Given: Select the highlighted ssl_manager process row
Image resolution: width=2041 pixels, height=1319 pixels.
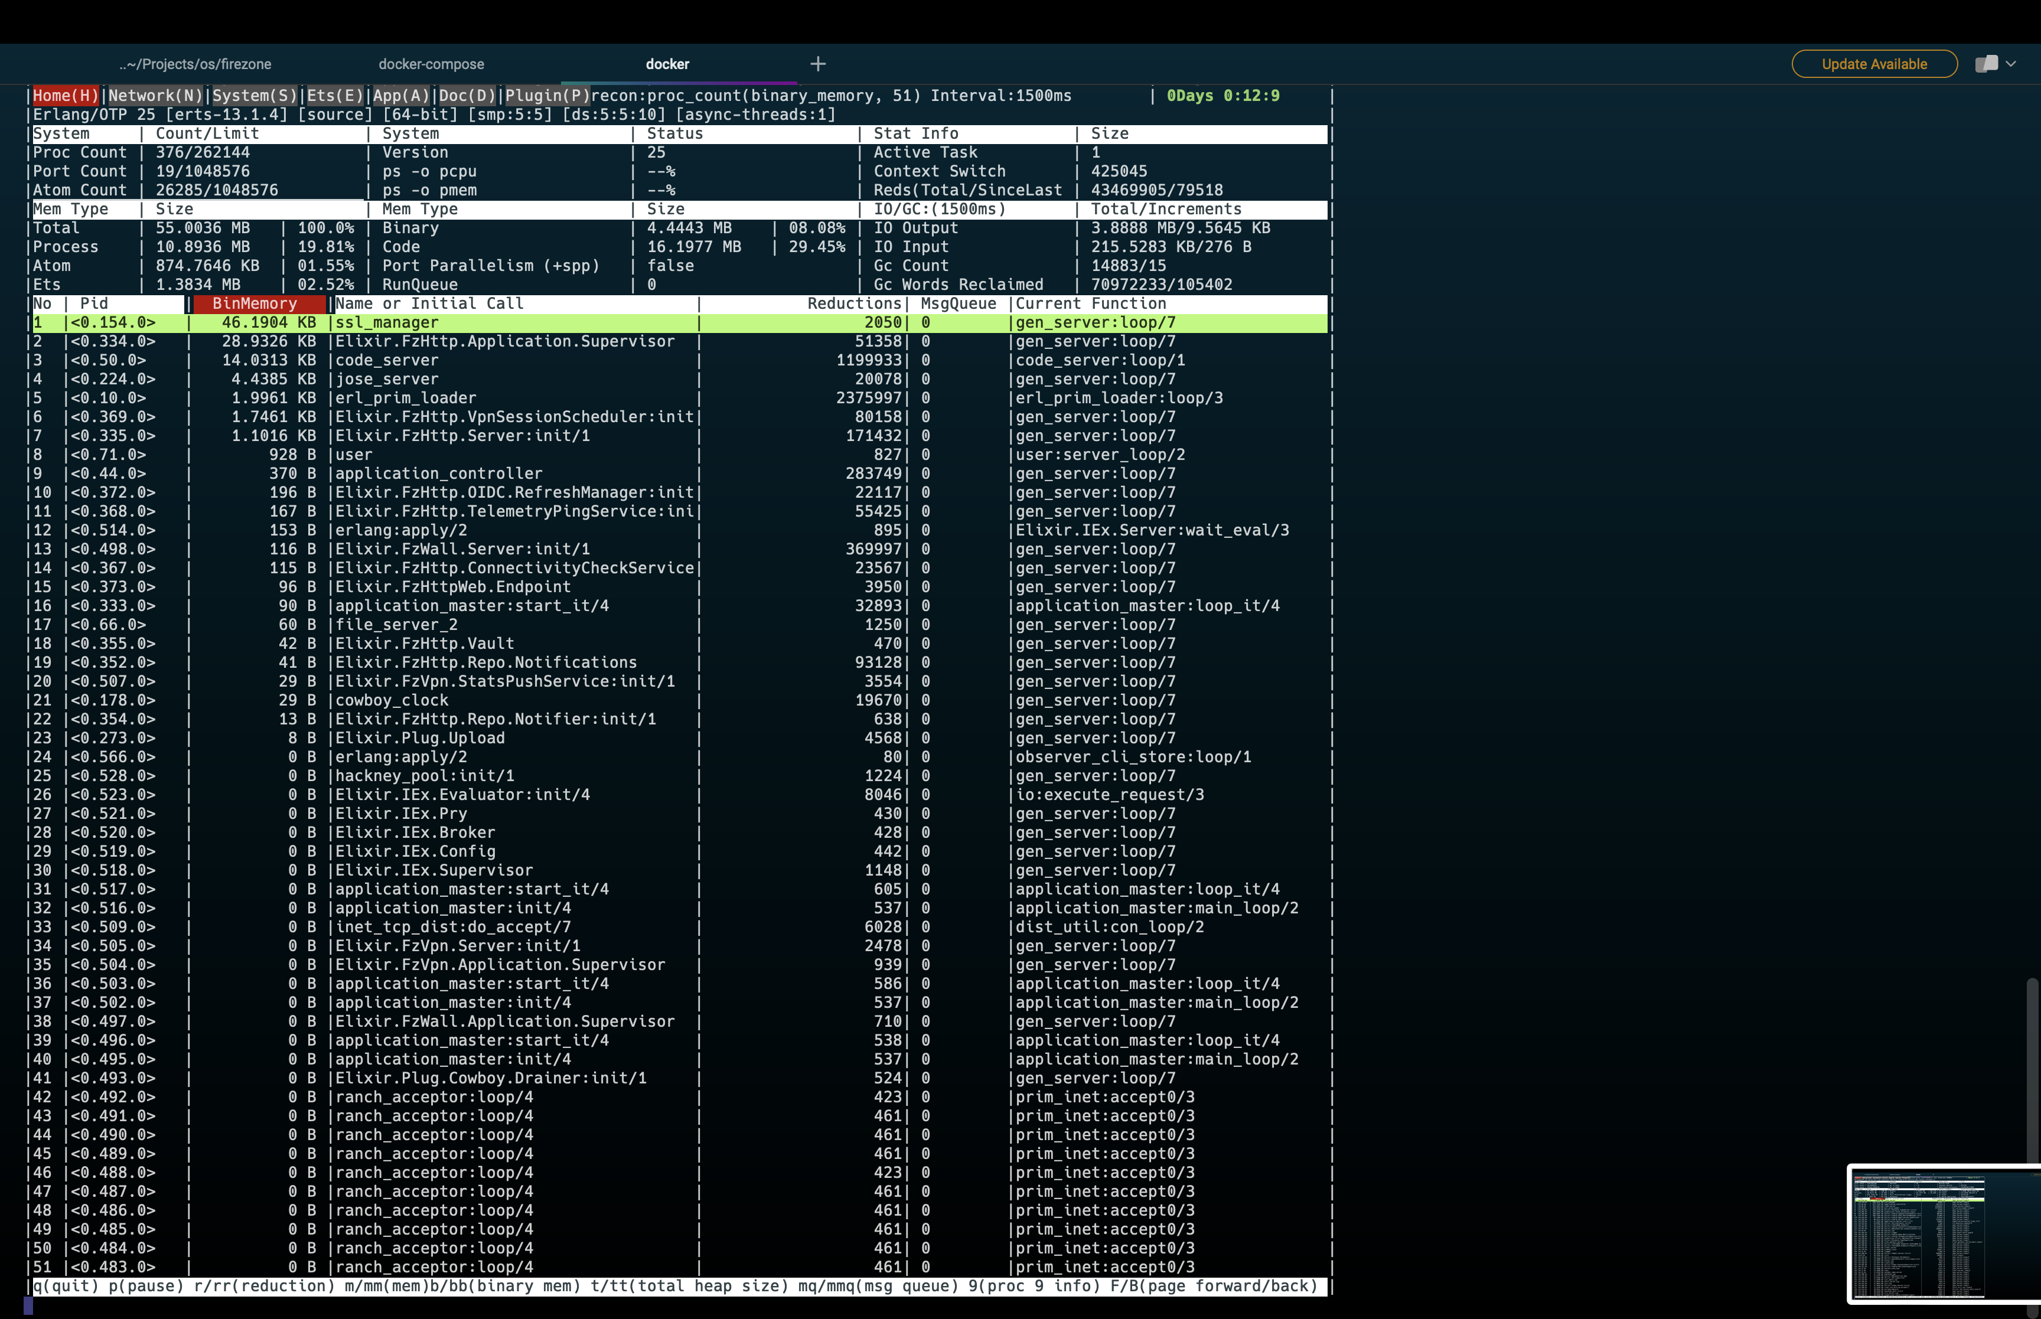Looking at the screenshot, I should (x=386, y=323).
